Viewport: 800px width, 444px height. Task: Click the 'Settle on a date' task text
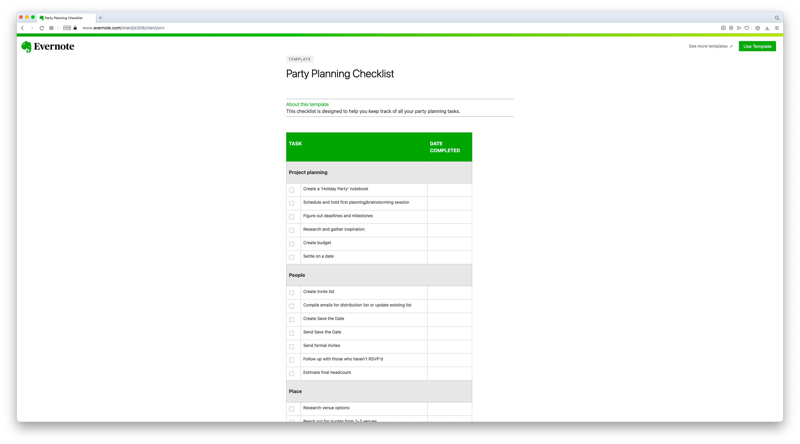coord(318,256)
